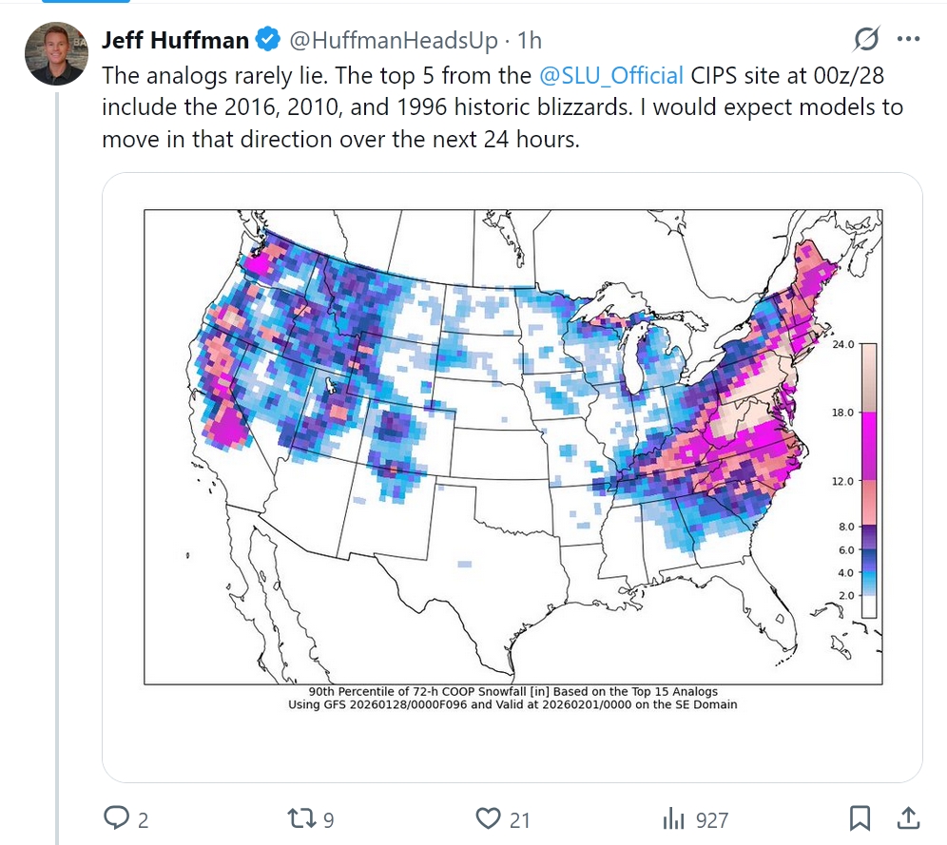Click the share upload arrow icon
Screen dimensions: 947x845
908,817
